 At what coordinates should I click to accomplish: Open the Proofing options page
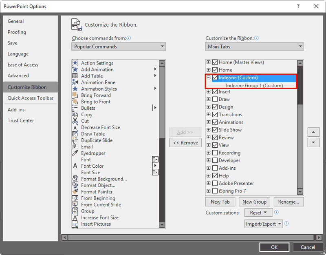(x=17, y=32)
